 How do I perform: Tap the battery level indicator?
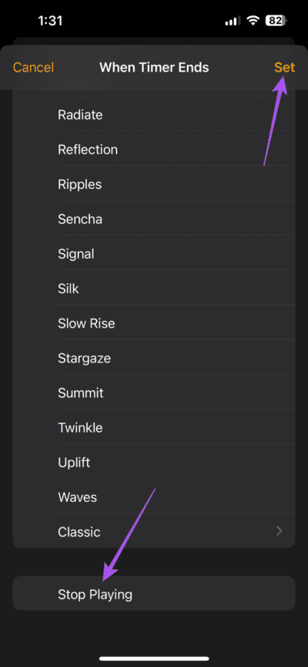click(276, 20)
